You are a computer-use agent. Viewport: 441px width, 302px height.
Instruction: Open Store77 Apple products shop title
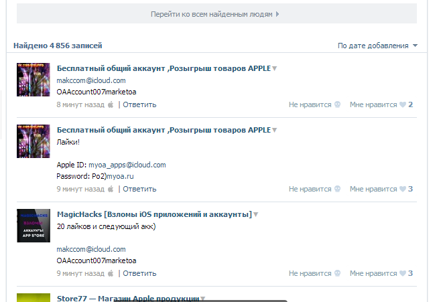click(x=128, y=299)
